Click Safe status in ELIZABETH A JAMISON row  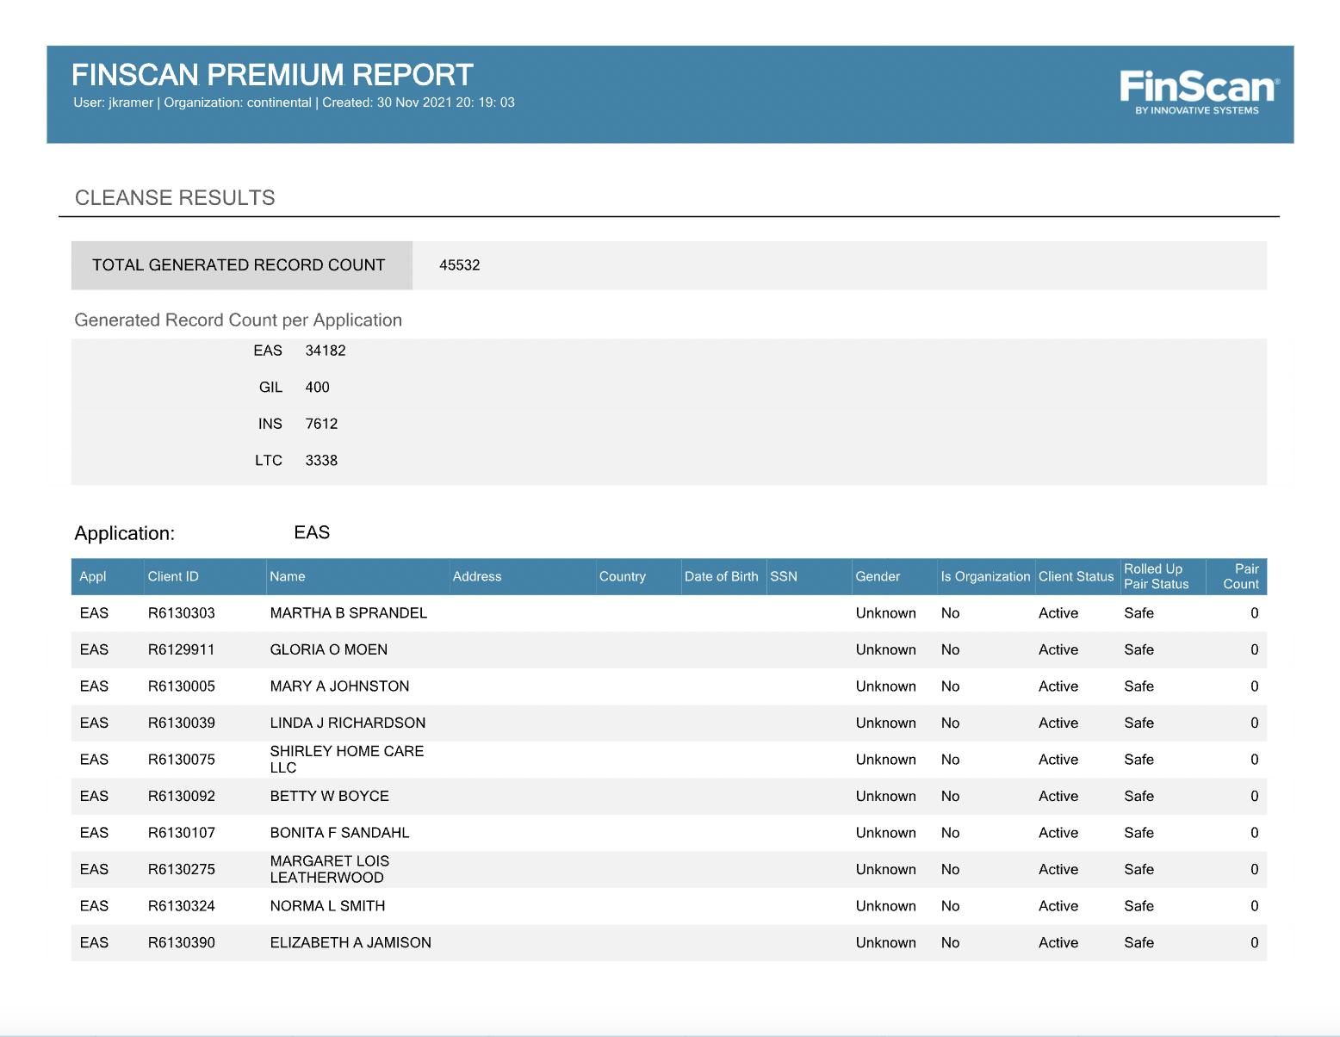pos(1139,943)
